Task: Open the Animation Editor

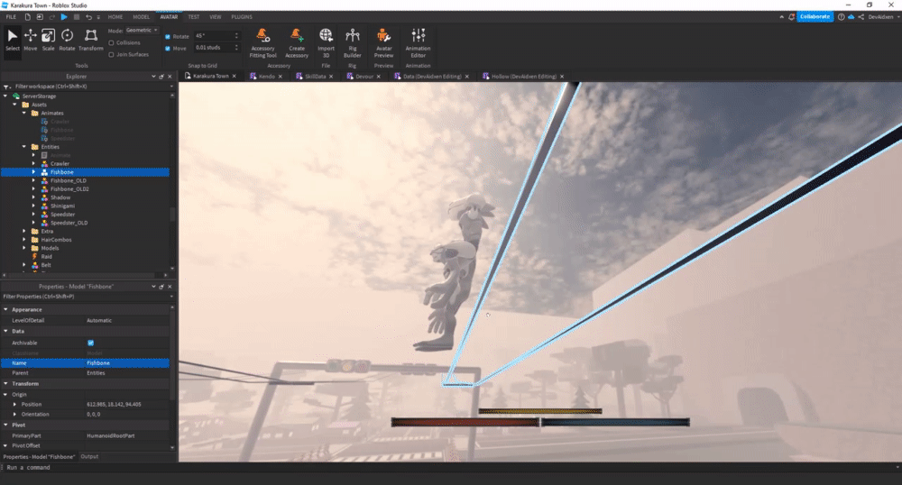Action: click(x=419, y=43)
